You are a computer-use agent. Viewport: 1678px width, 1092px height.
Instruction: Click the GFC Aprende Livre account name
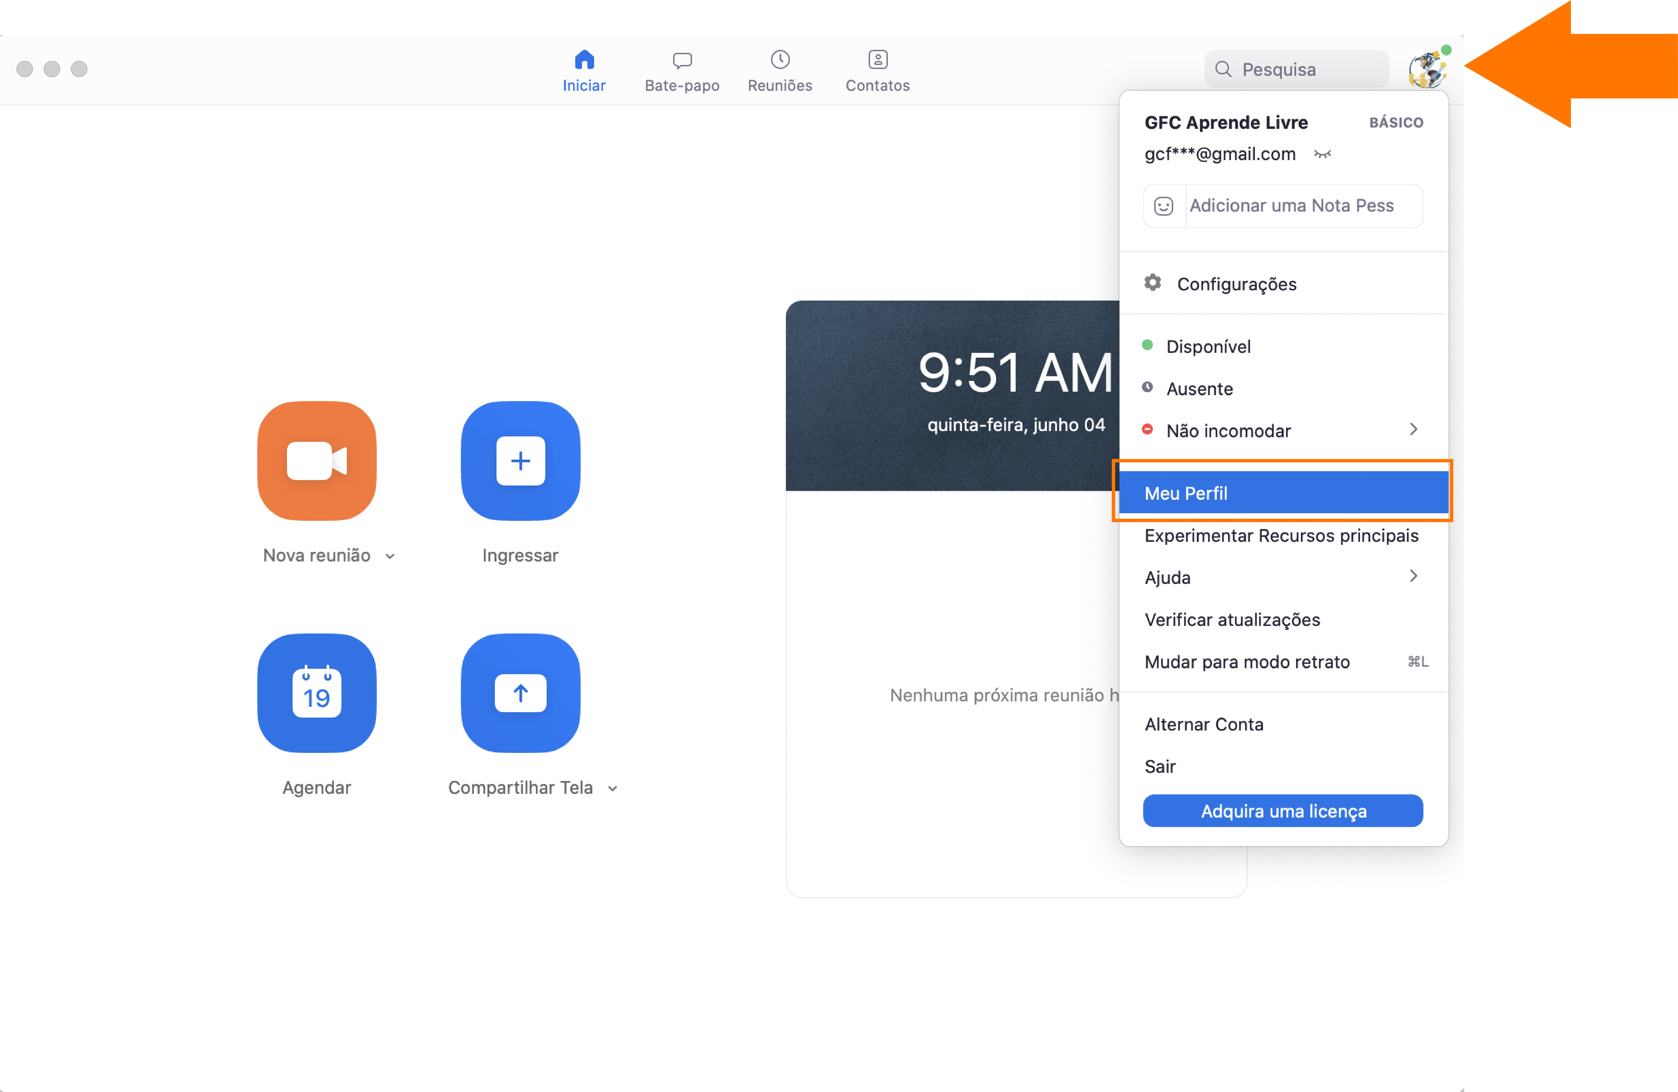click(1226, 123)
